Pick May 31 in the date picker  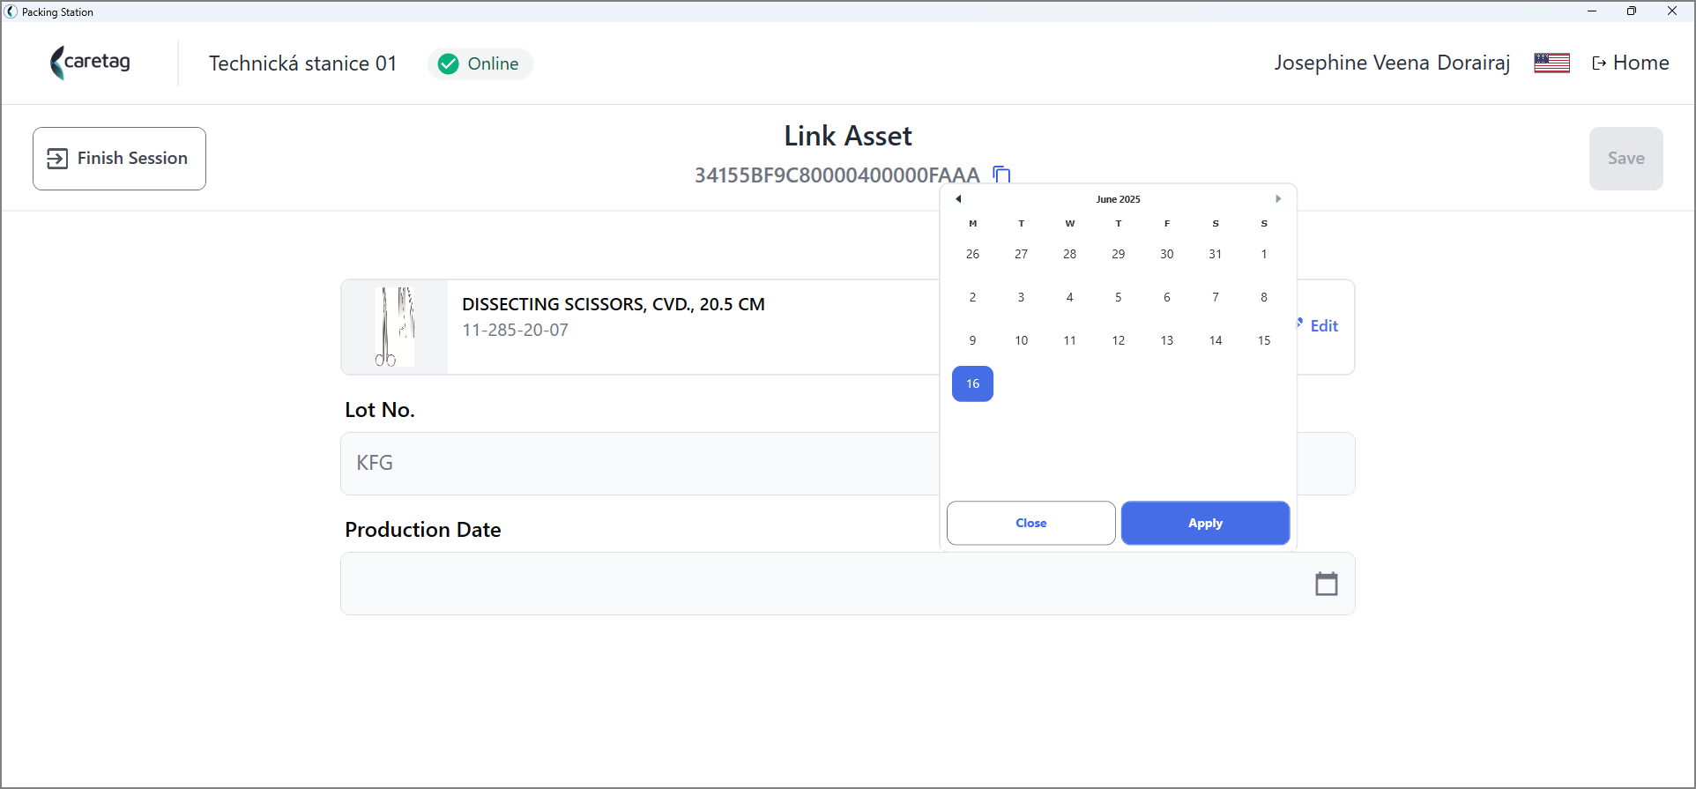tap(1215, 254)
